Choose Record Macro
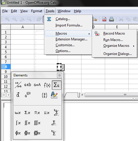138x141 pixels. coord(114,33)
